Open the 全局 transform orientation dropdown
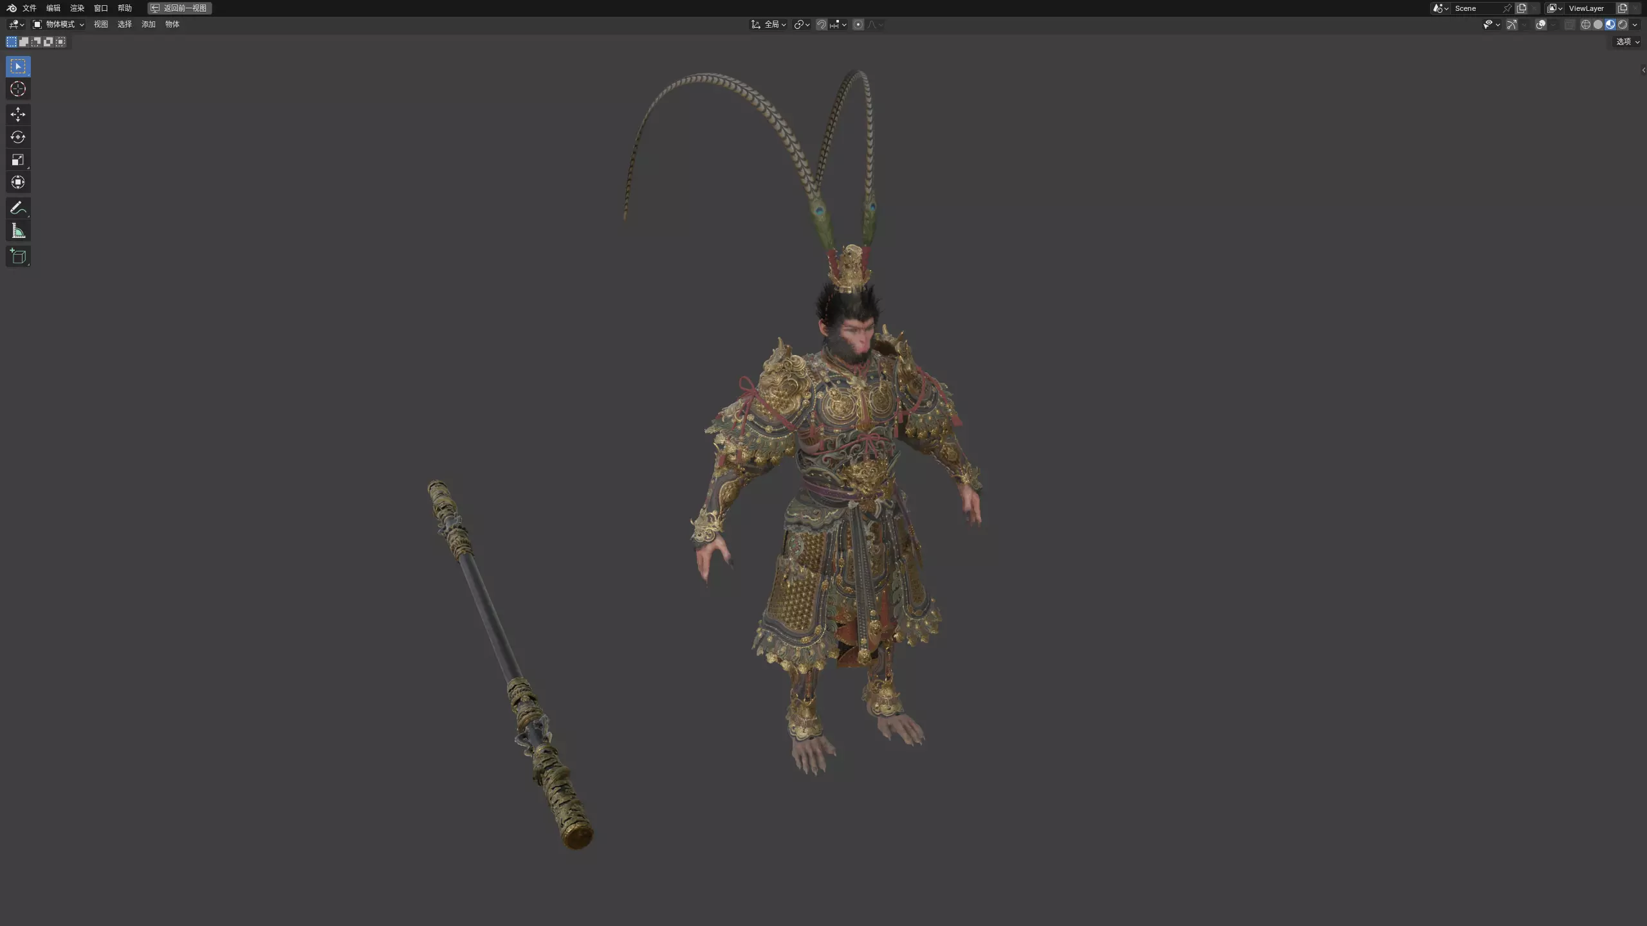The image size is (1647, 926). click(x=768, y=24)
